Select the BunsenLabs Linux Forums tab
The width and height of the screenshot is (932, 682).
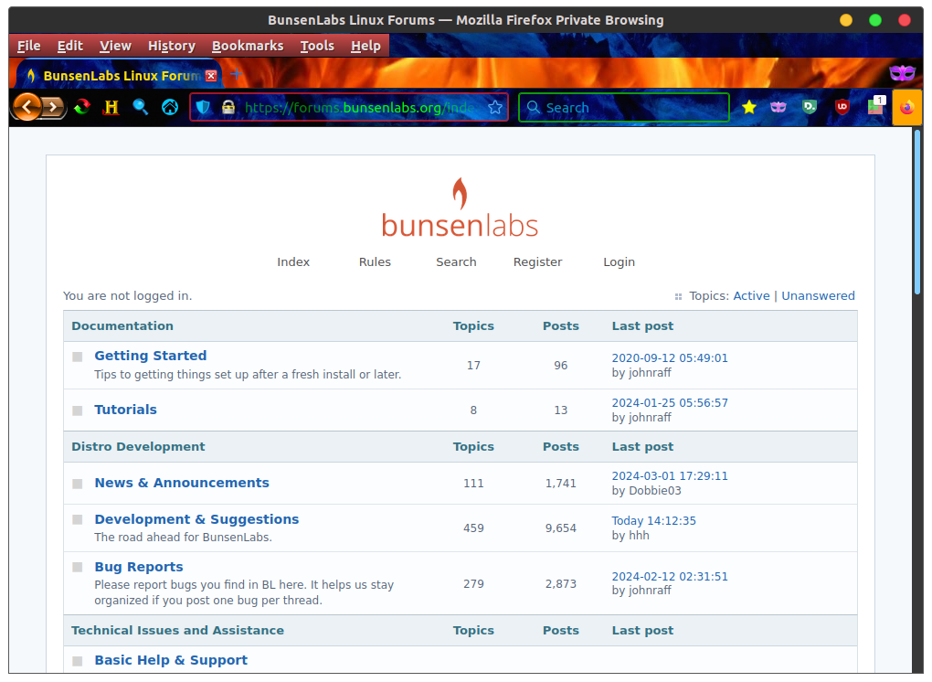119,76
